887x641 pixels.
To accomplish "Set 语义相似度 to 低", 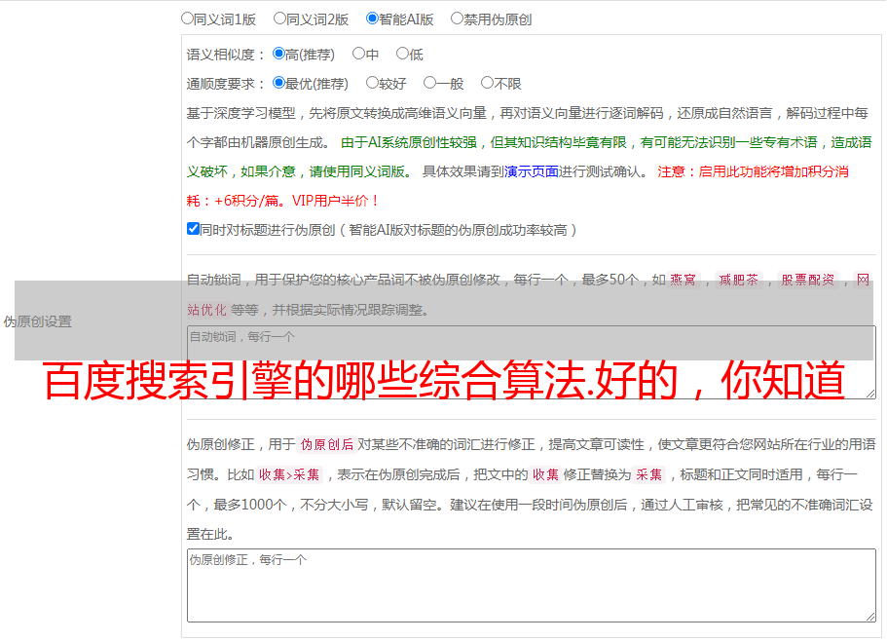I will pos(402,54).
